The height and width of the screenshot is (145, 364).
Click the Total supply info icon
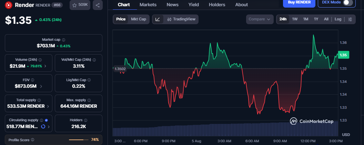[x=39, y=100]
